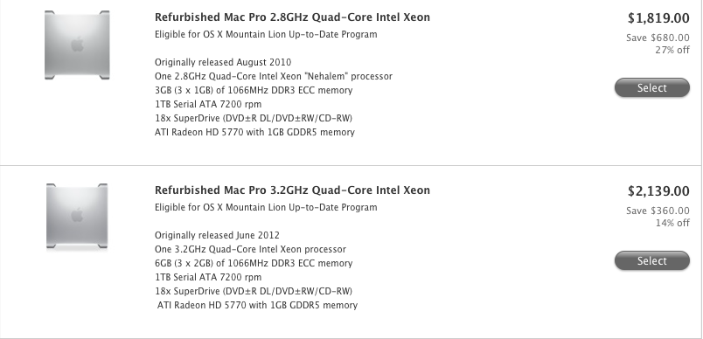
Task: Click the Save $680.00 text
Action: [658, 38]
